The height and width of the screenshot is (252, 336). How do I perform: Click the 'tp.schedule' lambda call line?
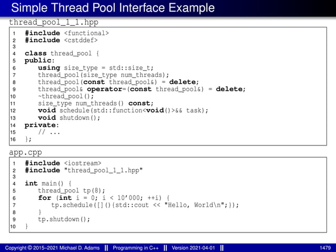(145, 205)
